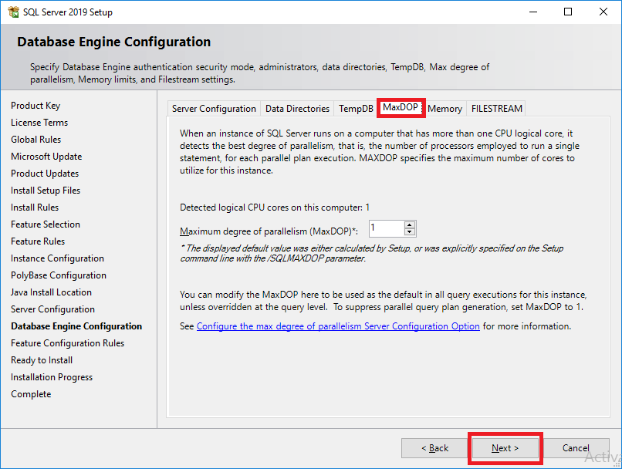Focus the Maximum degree of parallelism field

(387, 229)
